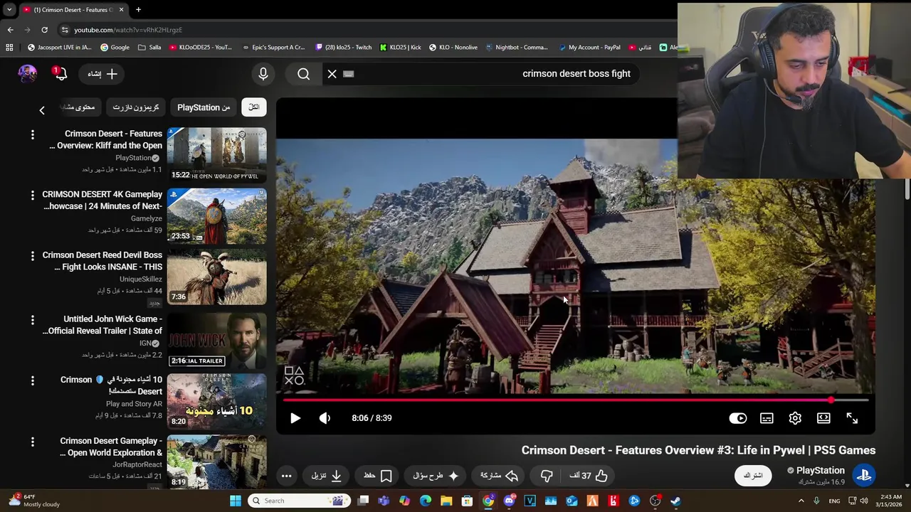The height and width of the screenshot is (512, 911).
Task: Seek on the red video progress bar
Action: click(x=575, y=400)
